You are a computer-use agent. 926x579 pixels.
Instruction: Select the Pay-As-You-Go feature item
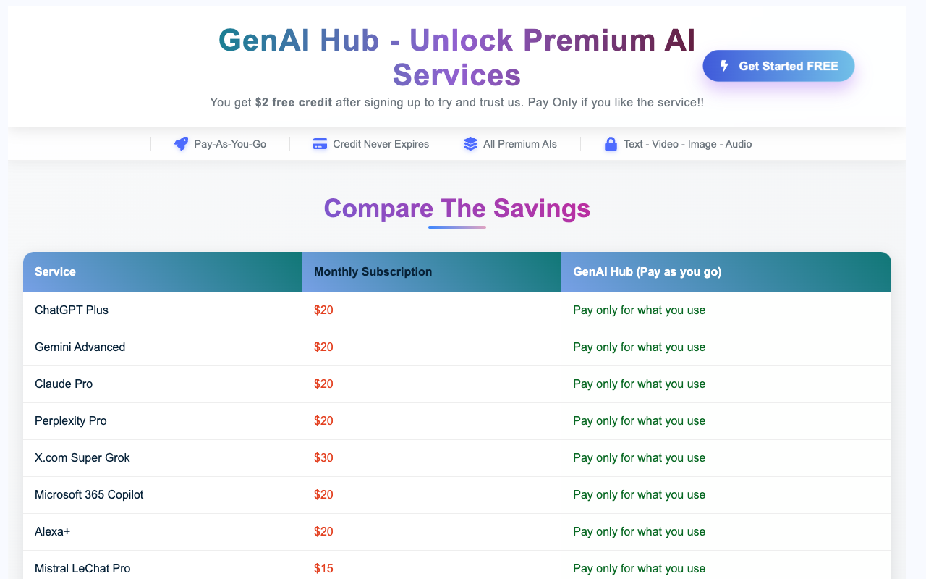click(x=219, y=144)
